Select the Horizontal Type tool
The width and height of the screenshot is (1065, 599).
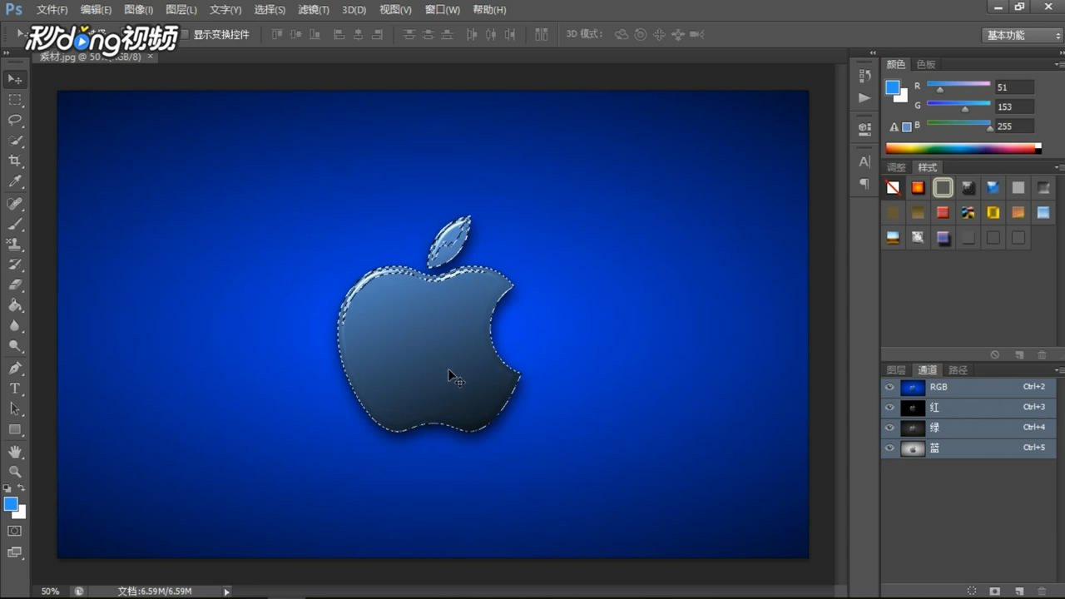[15, 389]
